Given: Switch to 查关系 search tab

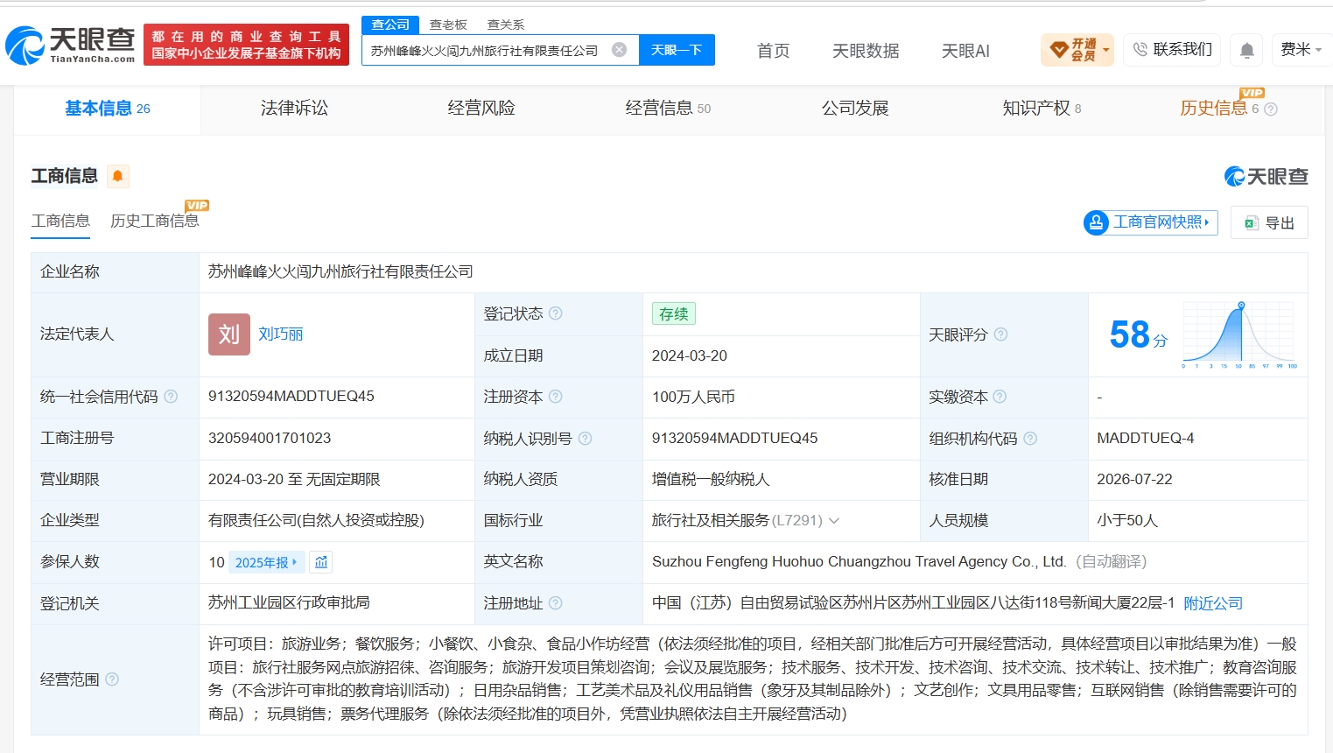Looking at the screenshot, I should (x=506, y=25).
